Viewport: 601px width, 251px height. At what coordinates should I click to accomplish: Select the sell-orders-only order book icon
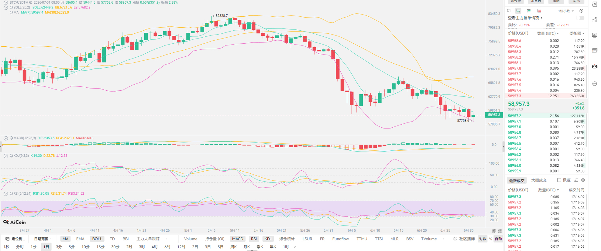pyautogui.click(x=539, y=11)
